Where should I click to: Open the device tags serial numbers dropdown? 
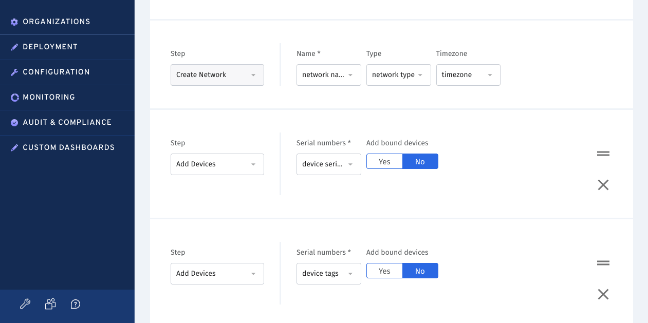click(328, 273)
